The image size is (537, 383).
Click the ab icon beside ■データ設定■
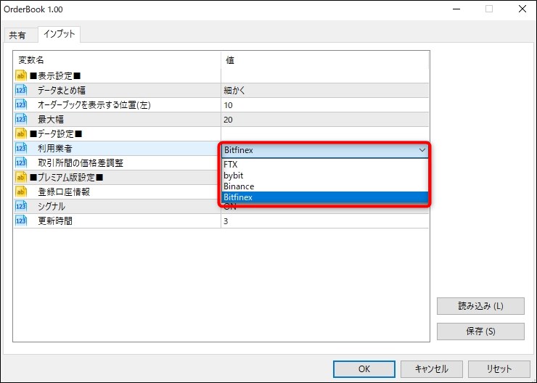[21, 133]
